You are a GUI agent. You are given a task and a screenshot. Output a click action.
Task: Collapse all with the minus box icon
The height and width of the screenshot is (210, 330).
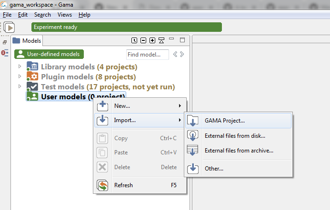pyautogui.click(x=143, y=40)
